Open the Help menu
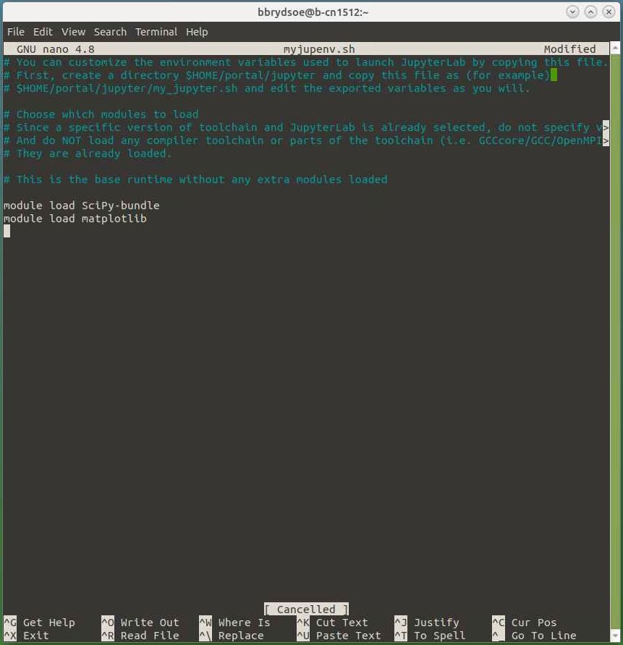The image size is (623, 645). click(x=197, y=32)
